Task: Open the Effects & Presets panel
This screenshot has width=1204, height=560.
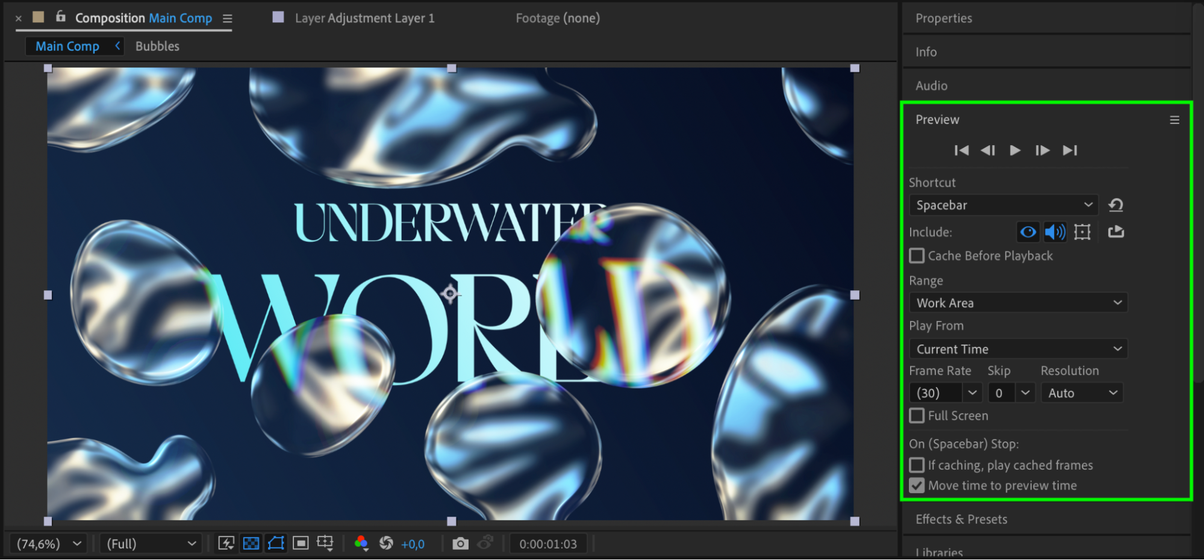Action: pos(961,519)
